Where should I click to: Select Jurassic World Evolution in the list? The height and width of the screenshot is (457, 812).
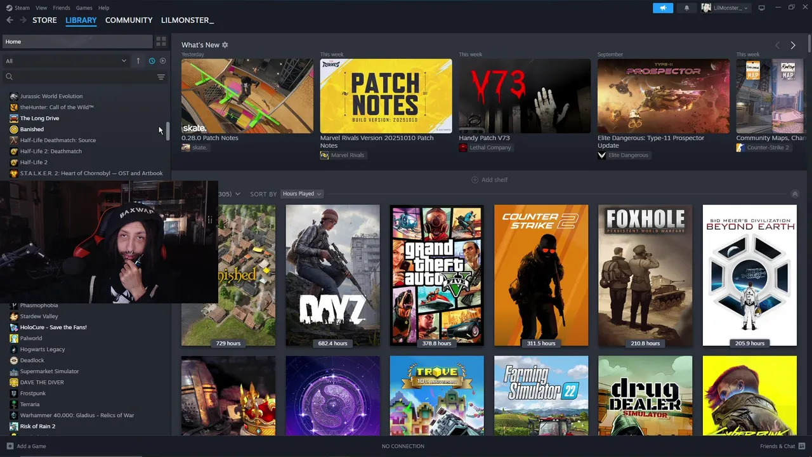51,96
